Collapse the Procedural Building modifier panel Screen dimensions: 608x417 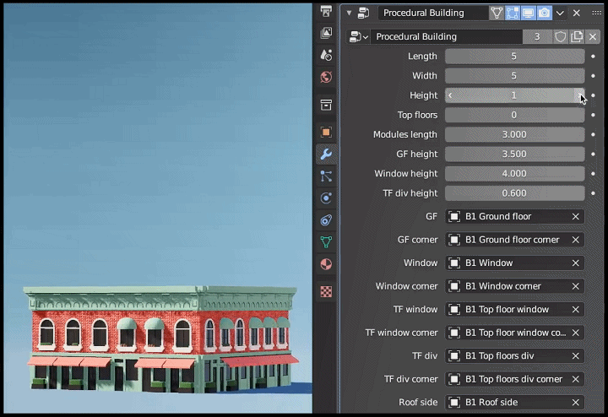point(349,14)
